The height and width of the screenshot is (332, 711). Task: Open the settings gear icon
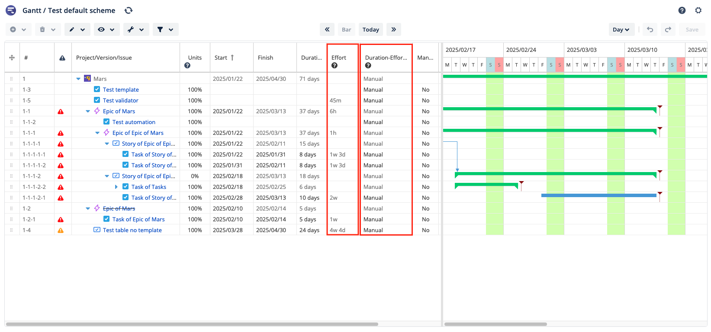coord(698,10)
